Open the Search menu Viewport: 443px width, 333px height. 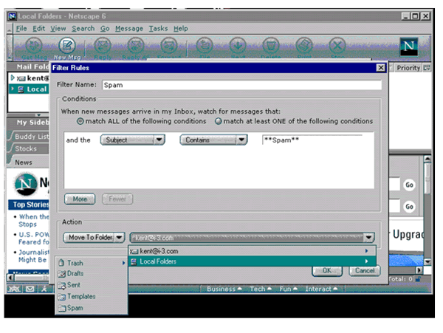point(83,29)
